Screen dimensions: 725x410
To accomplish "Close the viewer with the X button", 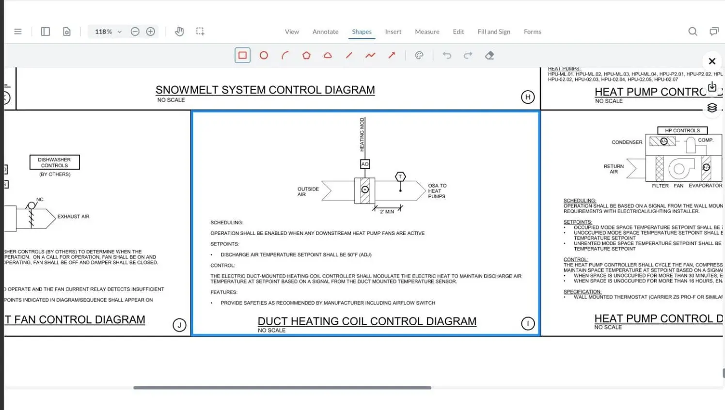I will click(712, 61).
